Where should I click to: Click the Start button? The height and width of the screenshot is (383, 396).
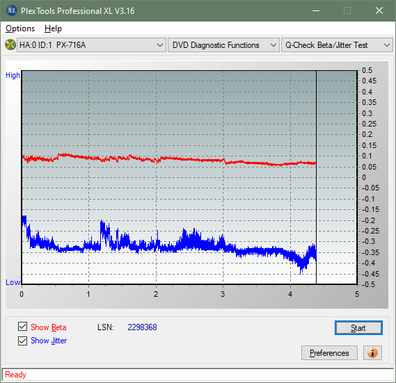click(358, 328)
